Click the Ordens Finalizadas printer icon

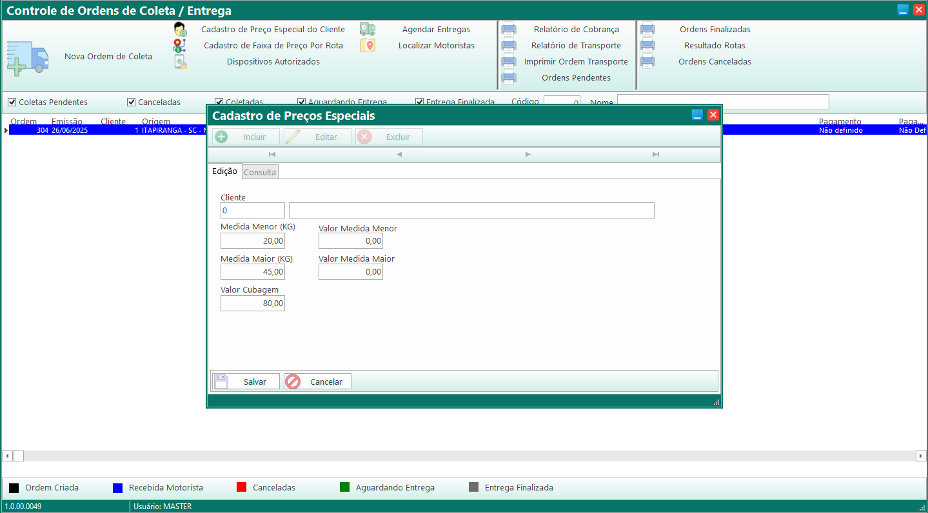click(647, 30)
